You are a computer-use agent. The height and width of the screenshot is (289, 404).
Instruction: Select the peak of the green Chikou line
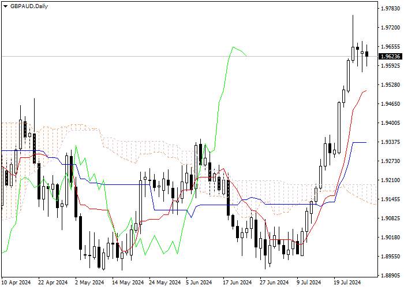(233, 47)
